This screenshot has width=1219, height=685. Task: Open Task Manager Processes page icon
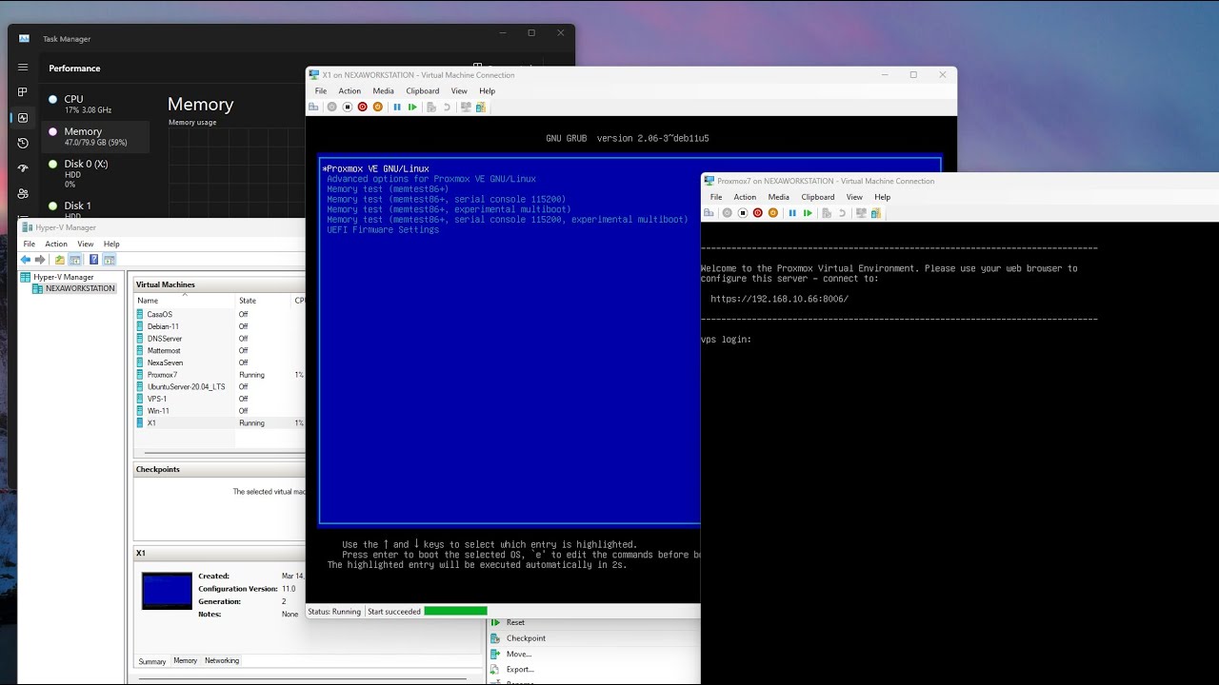[23, 92]
